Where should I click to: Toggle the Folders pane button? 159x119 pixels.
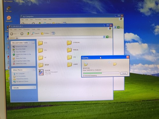click(45, 33)
